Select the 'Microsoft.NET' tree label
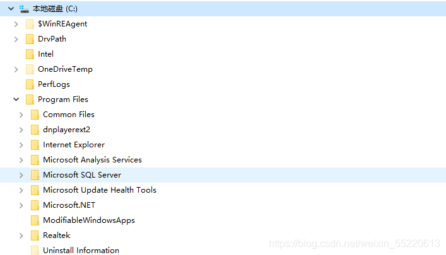The height and width of the screenshot is (255, 446). [69, 205]
